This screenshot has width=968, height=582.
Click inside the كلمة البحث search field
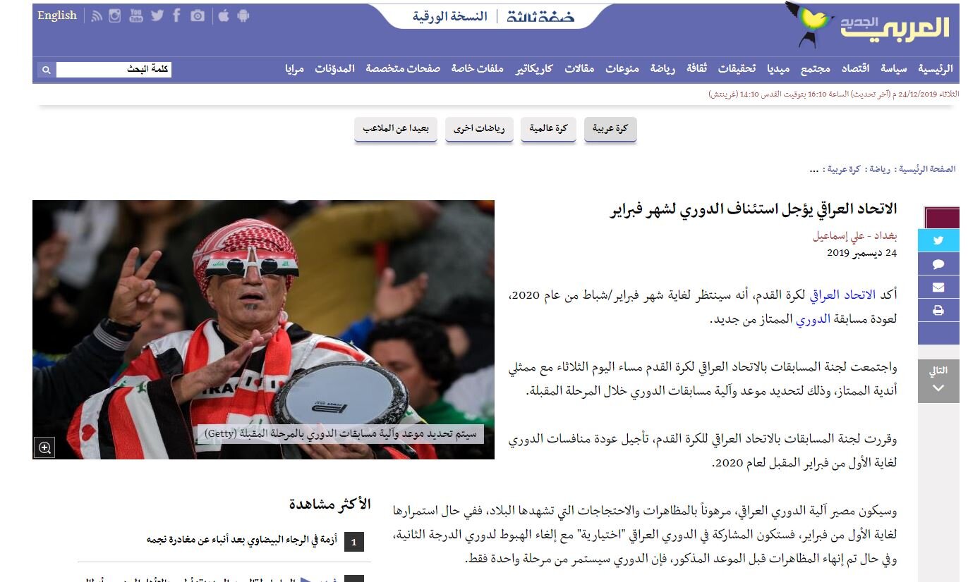tap(113, 70)
